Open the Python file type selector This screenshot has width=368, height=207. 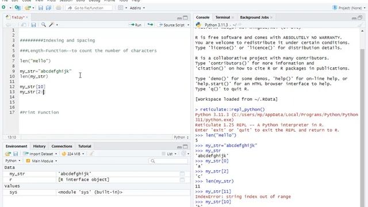point(181,137)
